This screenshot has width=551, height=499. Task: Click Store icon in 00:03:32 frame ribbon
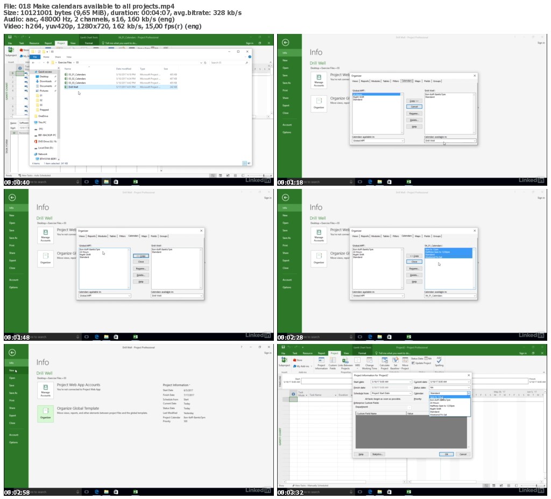[x=294, y=360]
